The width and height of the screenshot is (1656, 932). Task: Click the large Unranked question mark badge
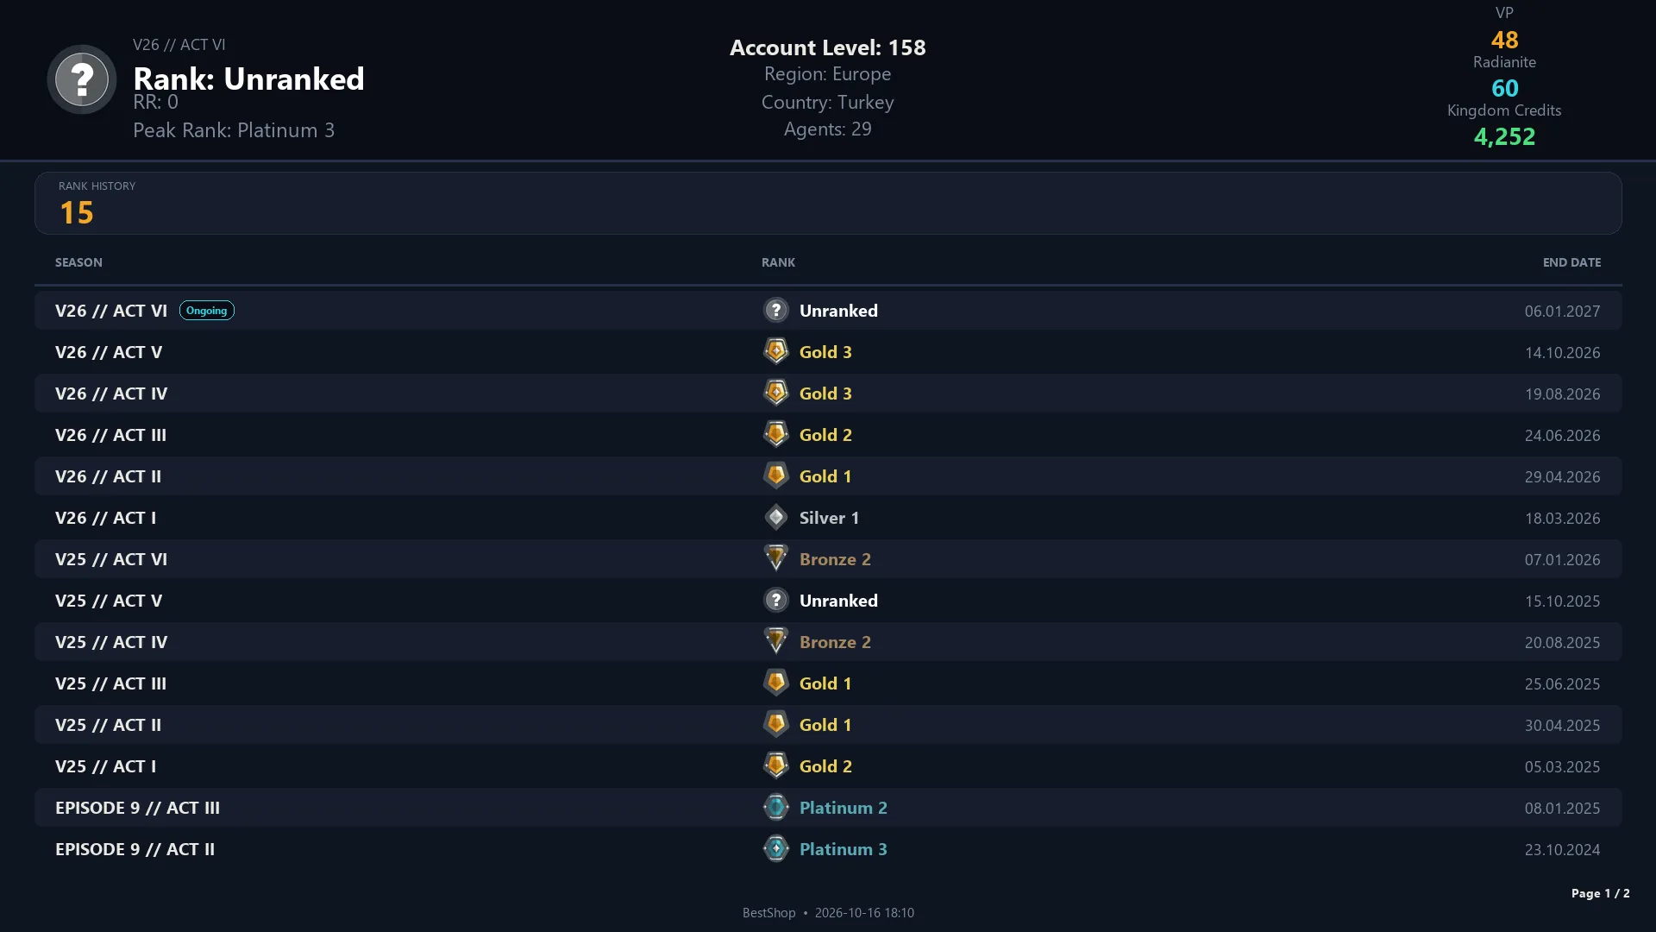[82, 79]
